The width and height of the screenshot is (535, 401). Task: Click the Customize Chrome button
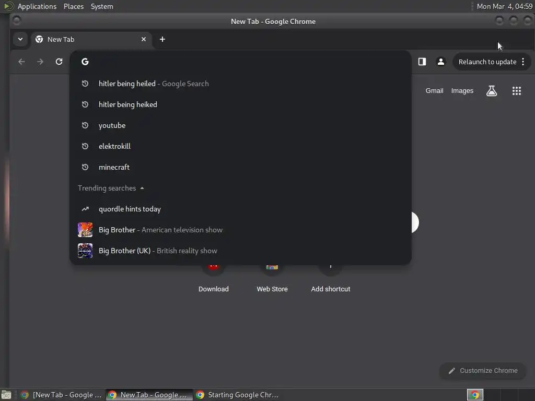pyautogui.click(x=483, y=371)
